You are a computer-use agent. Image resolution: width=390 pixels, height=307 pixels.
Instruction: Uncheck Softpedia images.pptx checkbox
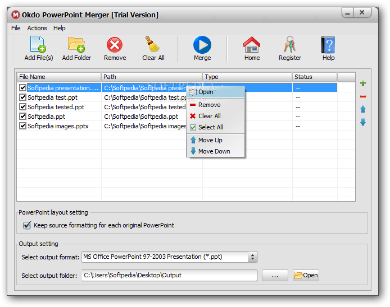point(22,125)
